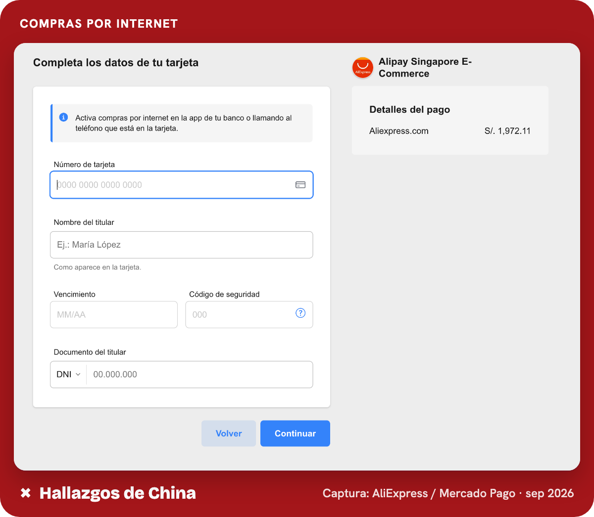Click the Detalles del pago heading

(x=410, y=110)
